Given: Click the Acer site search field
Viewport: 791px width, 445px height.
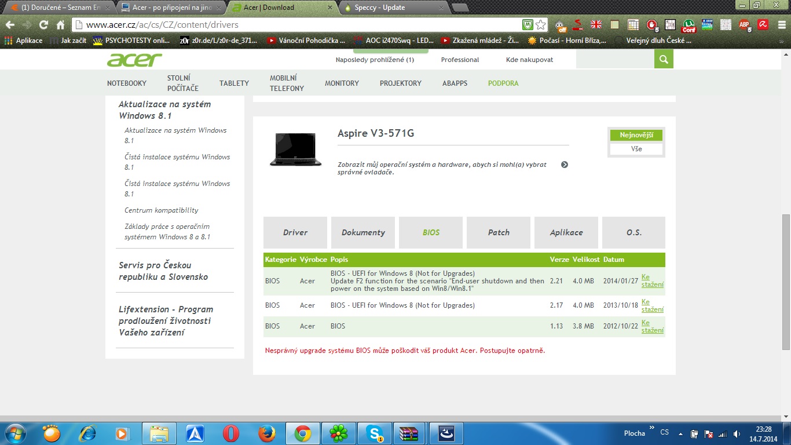Looking at the screenshot, I should pyautogui.click(x=615, y=59).
